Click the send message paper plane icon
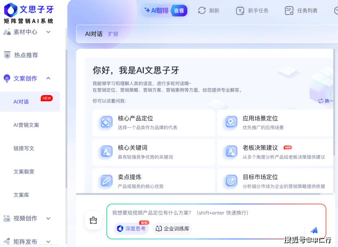The width and height of the screenshot is (338, 247). tap(314, 230)
